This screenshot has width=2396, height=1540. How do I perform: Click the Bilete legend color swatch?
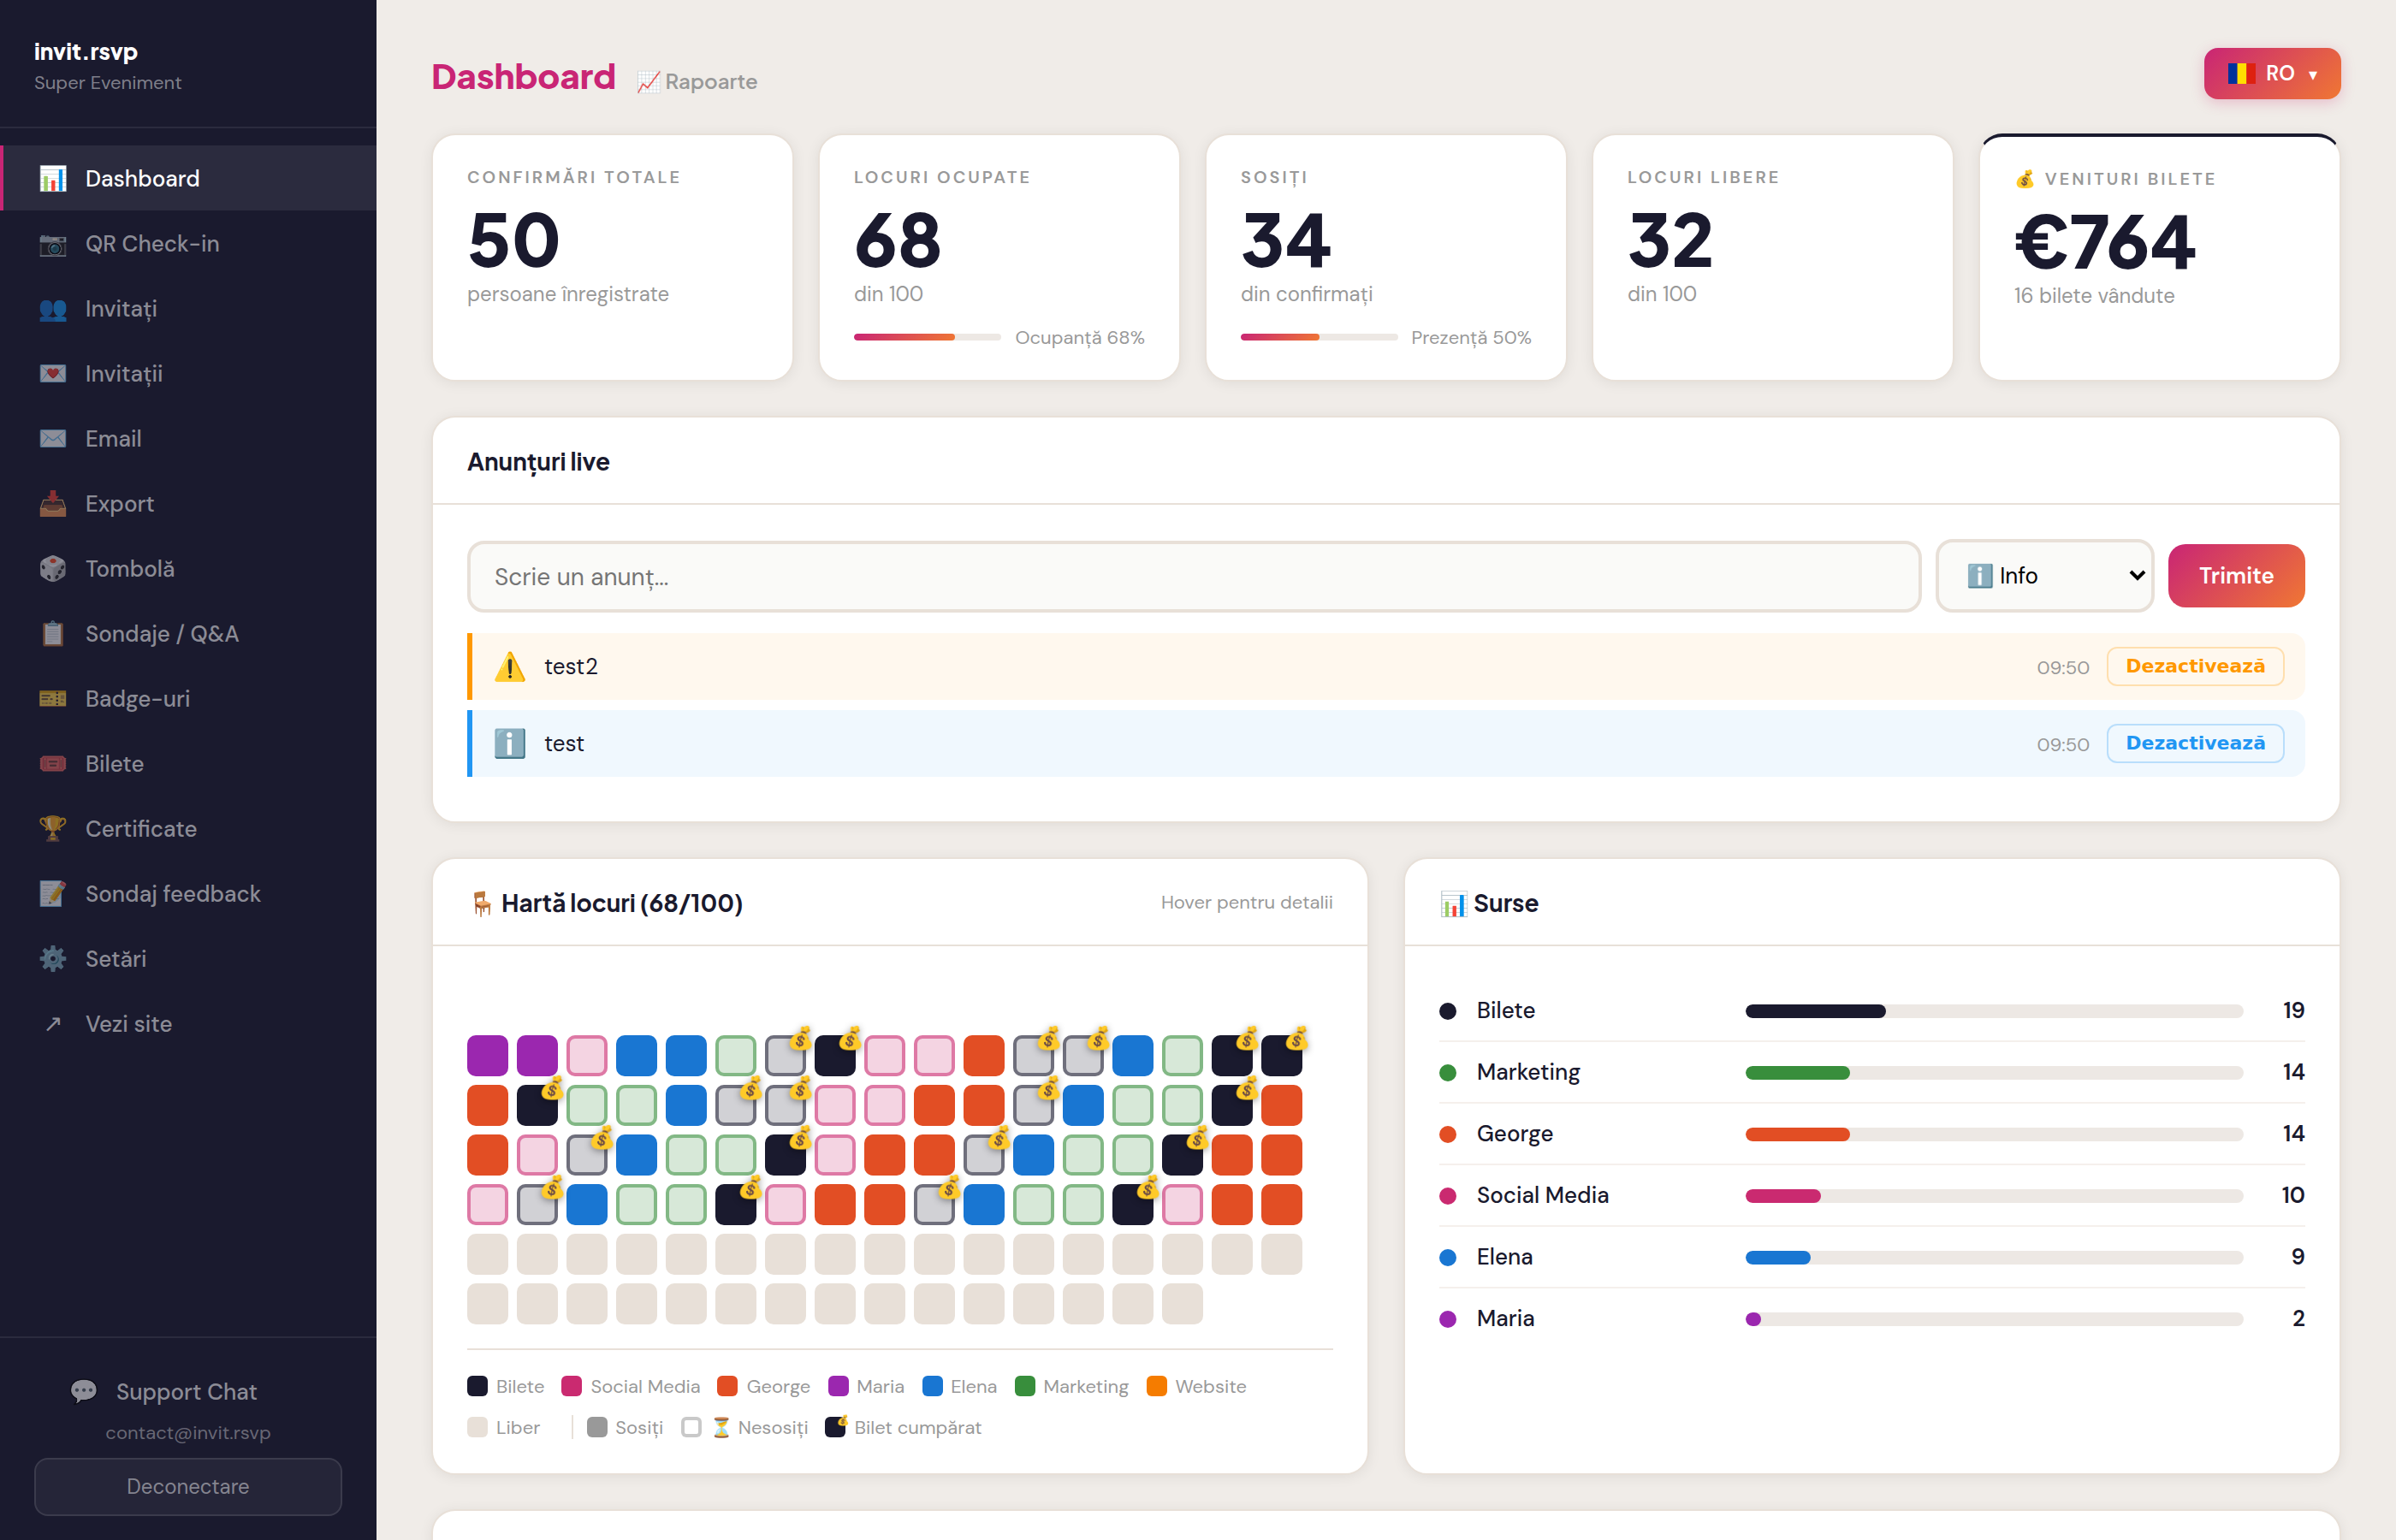477,1386
